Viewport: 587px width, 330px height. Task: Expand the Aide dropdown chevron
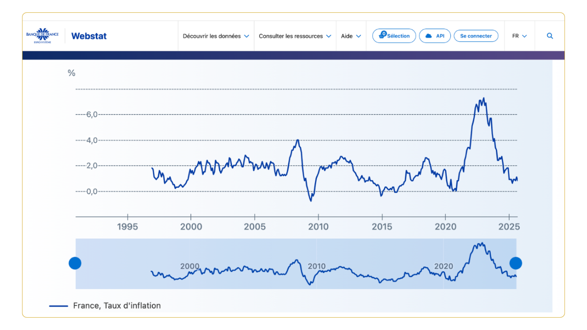(359, 36)
